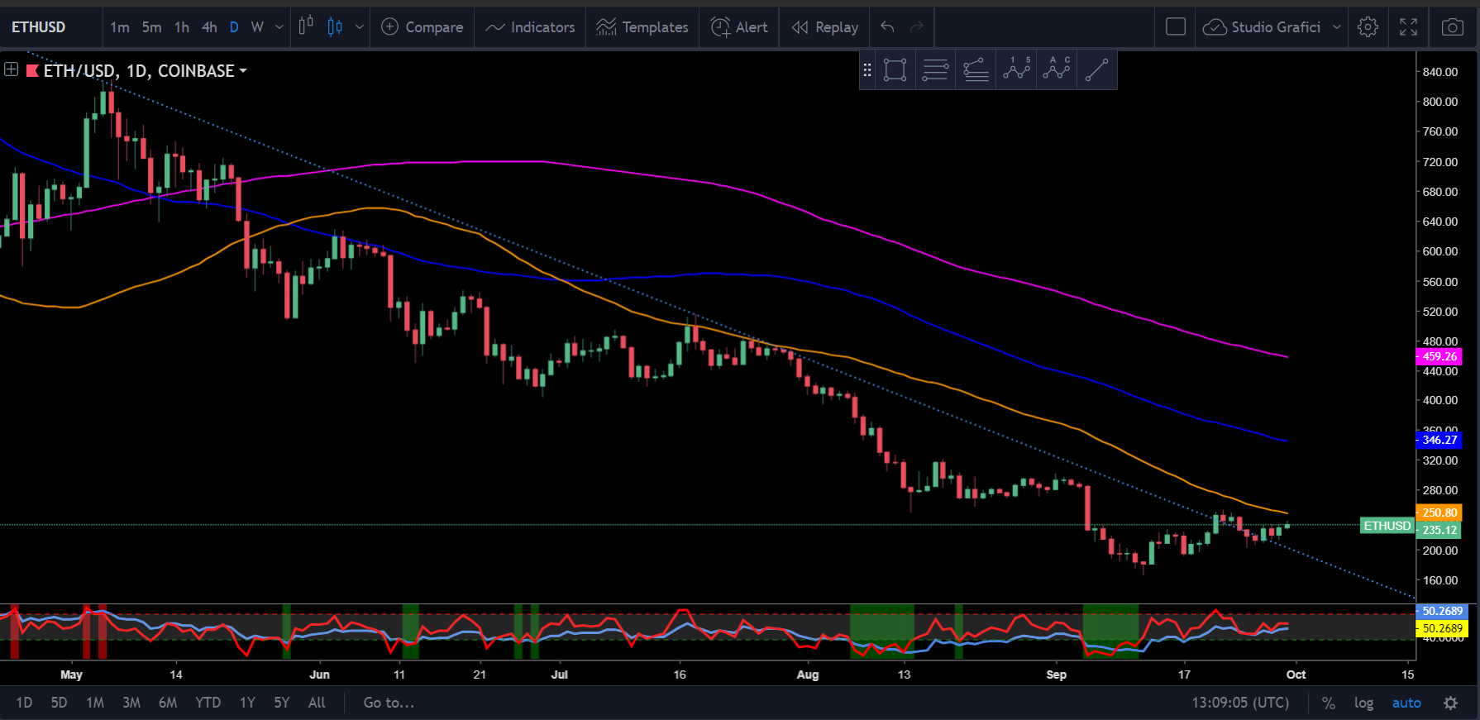Open the candlestick chart style selector

pos(335,27)
